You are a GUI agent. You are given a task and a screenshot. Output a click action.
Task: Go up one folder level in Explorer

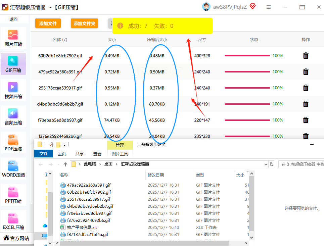click(x=65, y=164)
